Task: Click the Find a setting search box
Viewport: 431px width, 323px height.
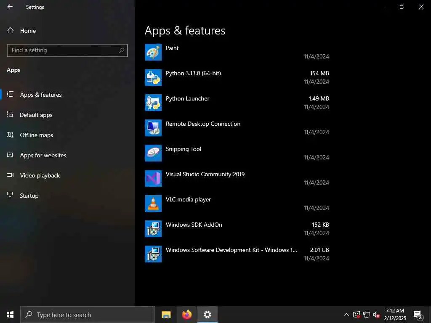Action: tap(67, 50)
